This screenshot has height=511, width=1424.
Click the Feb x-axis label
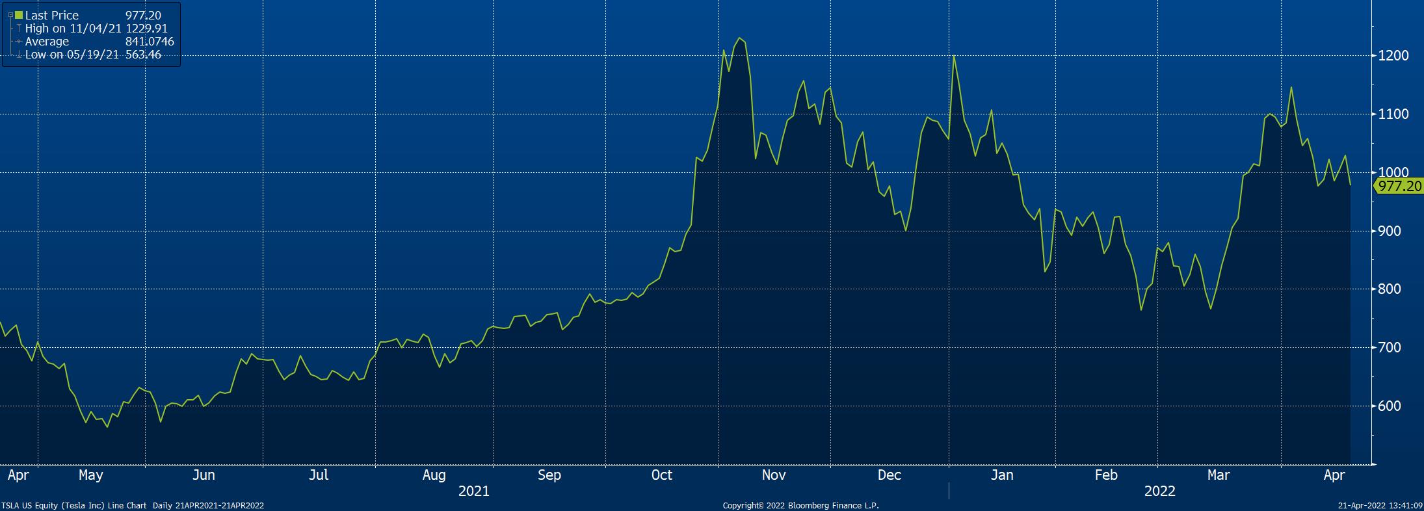pyautogui.click(x=1106, y=476)
